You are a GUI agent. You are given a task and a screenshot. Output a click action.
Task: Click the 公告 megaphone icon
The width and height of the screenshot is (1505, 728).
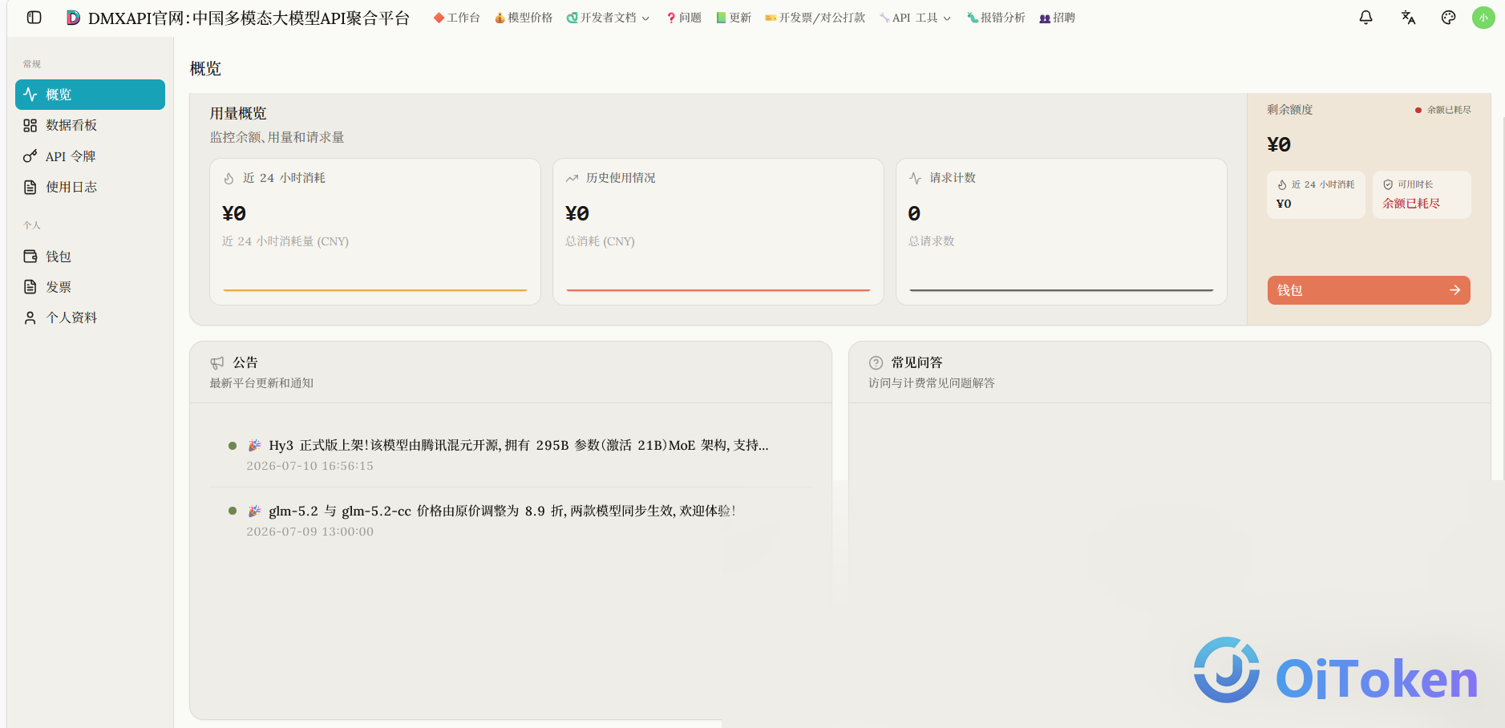(x=216, y=362)
